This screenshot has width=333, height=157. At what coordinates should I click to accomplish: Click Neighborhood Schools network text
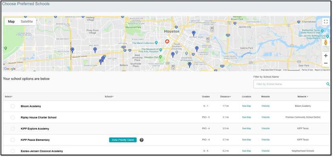[x=303, y=151]
